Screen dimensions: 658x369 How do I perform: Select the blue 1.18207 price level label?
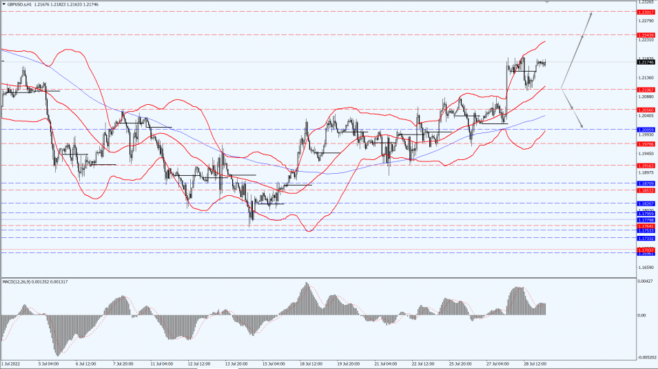pyautogui.click(x=646, y=203)
